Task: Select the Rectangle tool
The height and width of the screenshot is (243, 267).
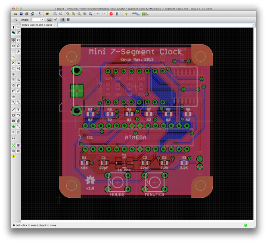Action: pos(13,121)
